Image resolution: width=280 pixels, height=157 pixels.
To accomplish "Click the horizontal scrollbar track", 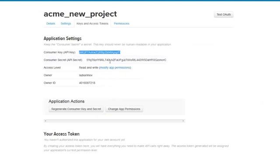I will click(114, 121).
